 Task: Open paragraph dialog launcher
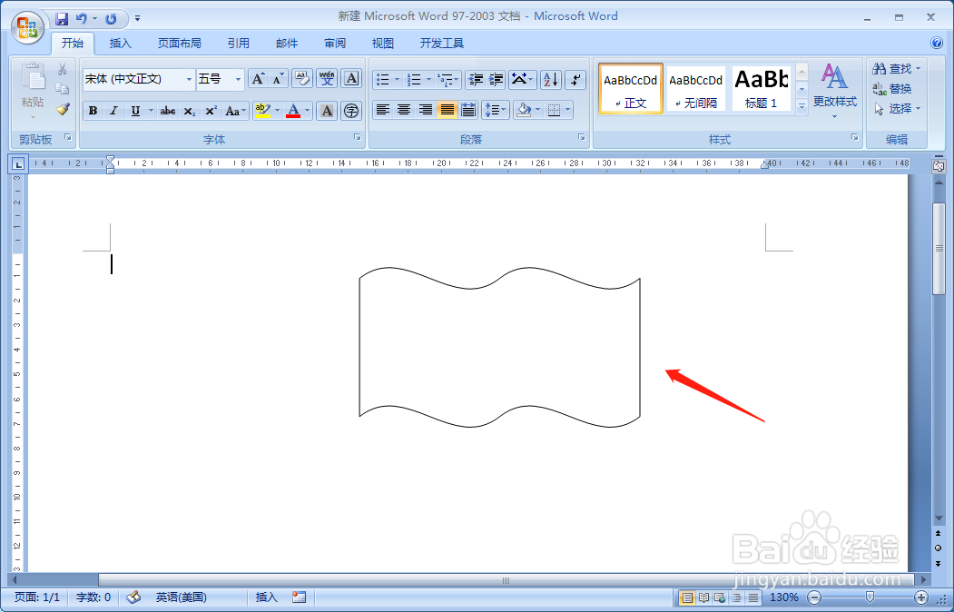coord(582,138)
